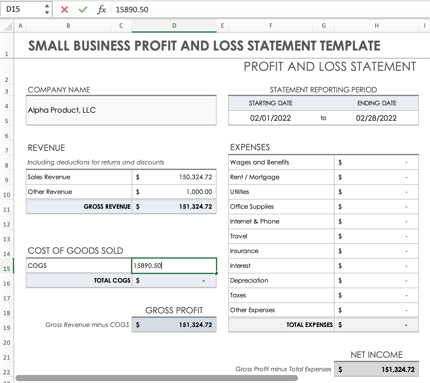Click the horizontal scrollbar at bottom
This screenshot has height=383, width=430.
pyautogui.click(x=157, y=378)
